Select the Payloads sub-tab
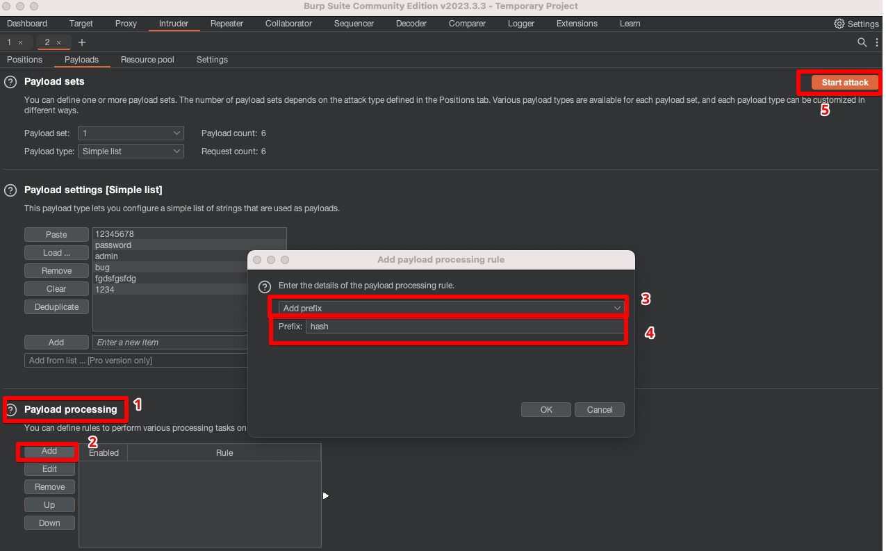Image resolution: width=886 pixels, height=551 pixels. click(81, 60)
